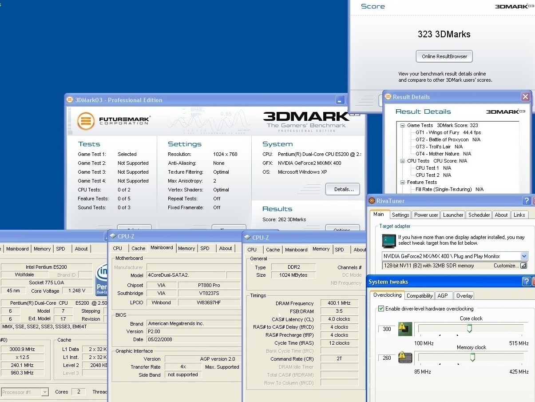
Task: Select GT4 - Mother Nature row
Action: 443,154
